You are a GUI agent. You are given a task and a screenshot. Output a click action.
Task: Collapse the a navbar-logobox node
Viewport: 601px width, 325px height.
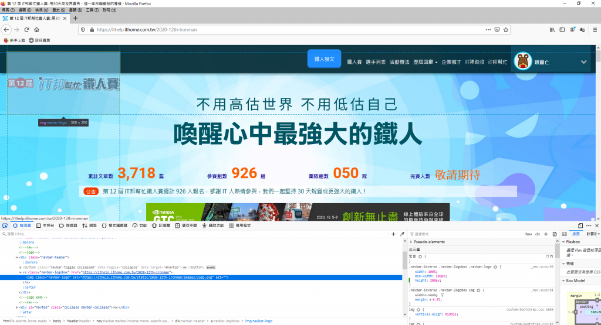[x=21, y=272]
